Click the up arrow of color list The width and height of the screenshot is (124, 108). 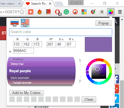pos(80,62)
